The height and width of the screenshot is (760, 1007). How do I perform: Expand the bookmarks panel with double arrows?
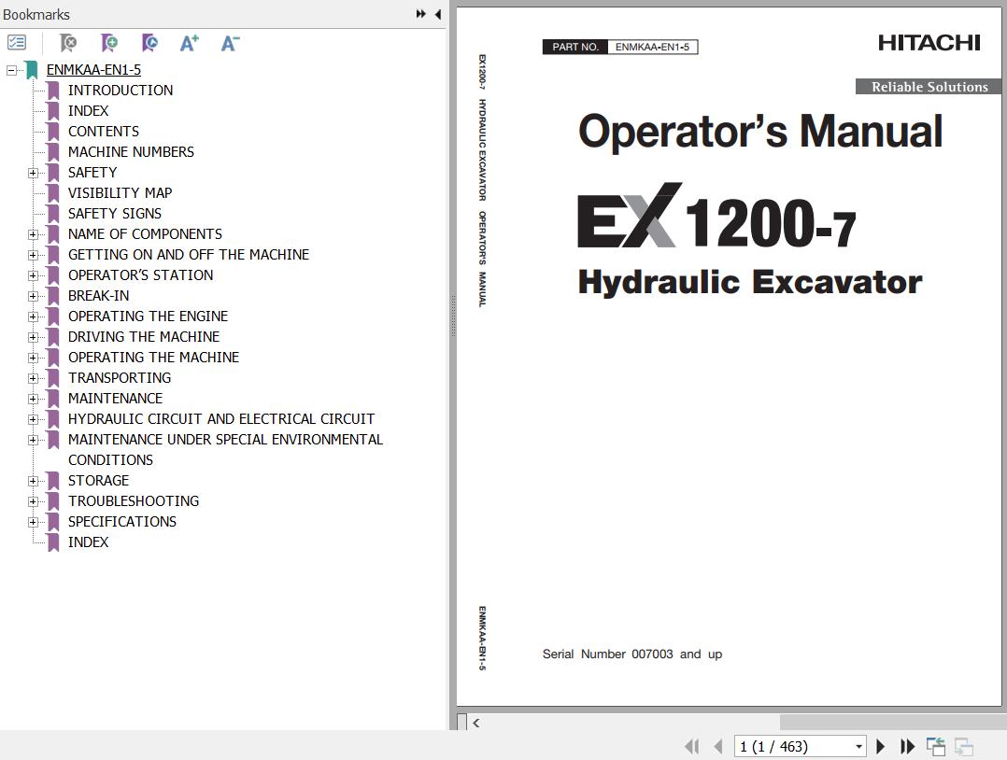click(x=420, y=14)
